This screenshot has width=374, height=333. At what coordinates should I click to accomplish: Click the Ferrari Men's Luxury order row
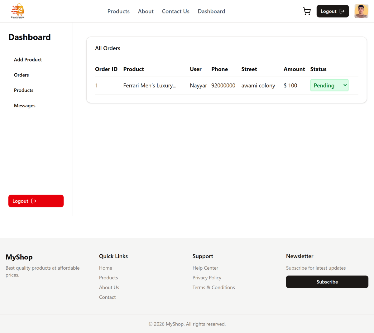coord(150,86)
